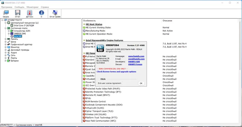Click Cipher Transport Layer (TLS) row
Screen dimensions: 242x127
[161, 111]
